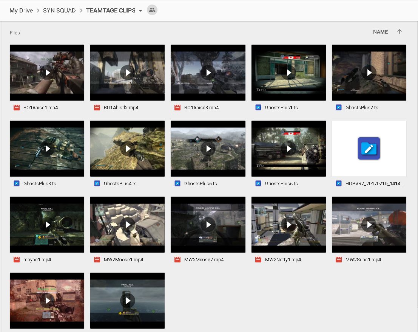The height and width of the screenshot is (332, 418).
Task: Select the GhostsPlus3.ts file name
Action: tap(40, 183)
